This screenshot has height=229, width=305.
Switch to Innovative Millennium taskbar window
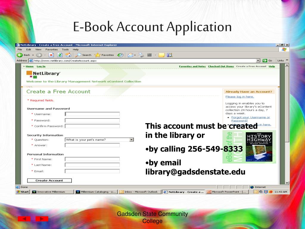[52, 192]
